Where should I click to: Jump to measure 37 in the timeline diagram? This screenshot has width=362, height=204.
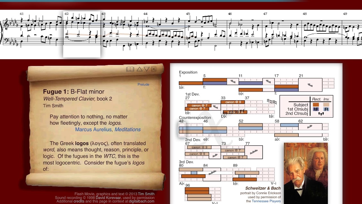[x=247, y=98]
